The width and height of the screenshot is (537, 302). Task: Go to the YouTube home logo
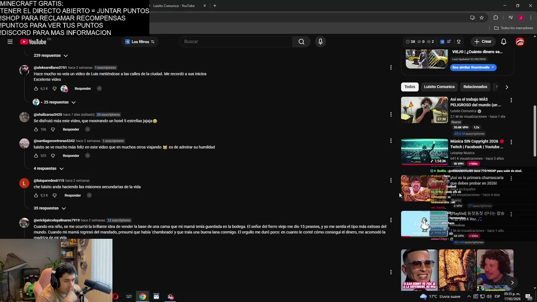33,42
